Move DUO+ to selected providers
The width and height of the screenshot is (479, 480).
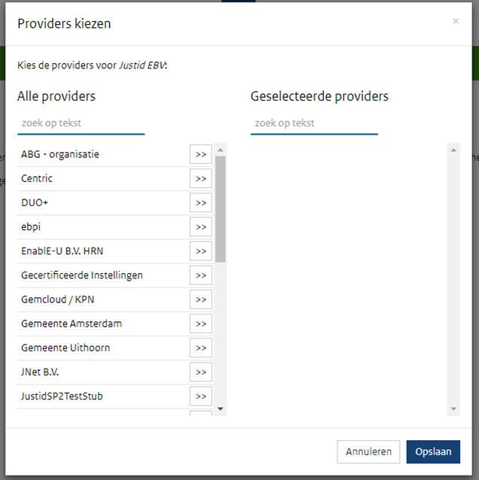pyautogui.click(x=201, y=202)
